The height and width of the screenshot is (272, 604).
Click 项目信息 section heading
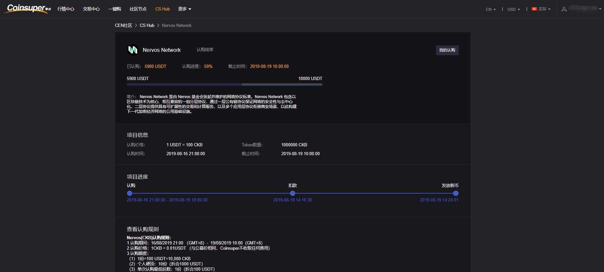point(138,135)
